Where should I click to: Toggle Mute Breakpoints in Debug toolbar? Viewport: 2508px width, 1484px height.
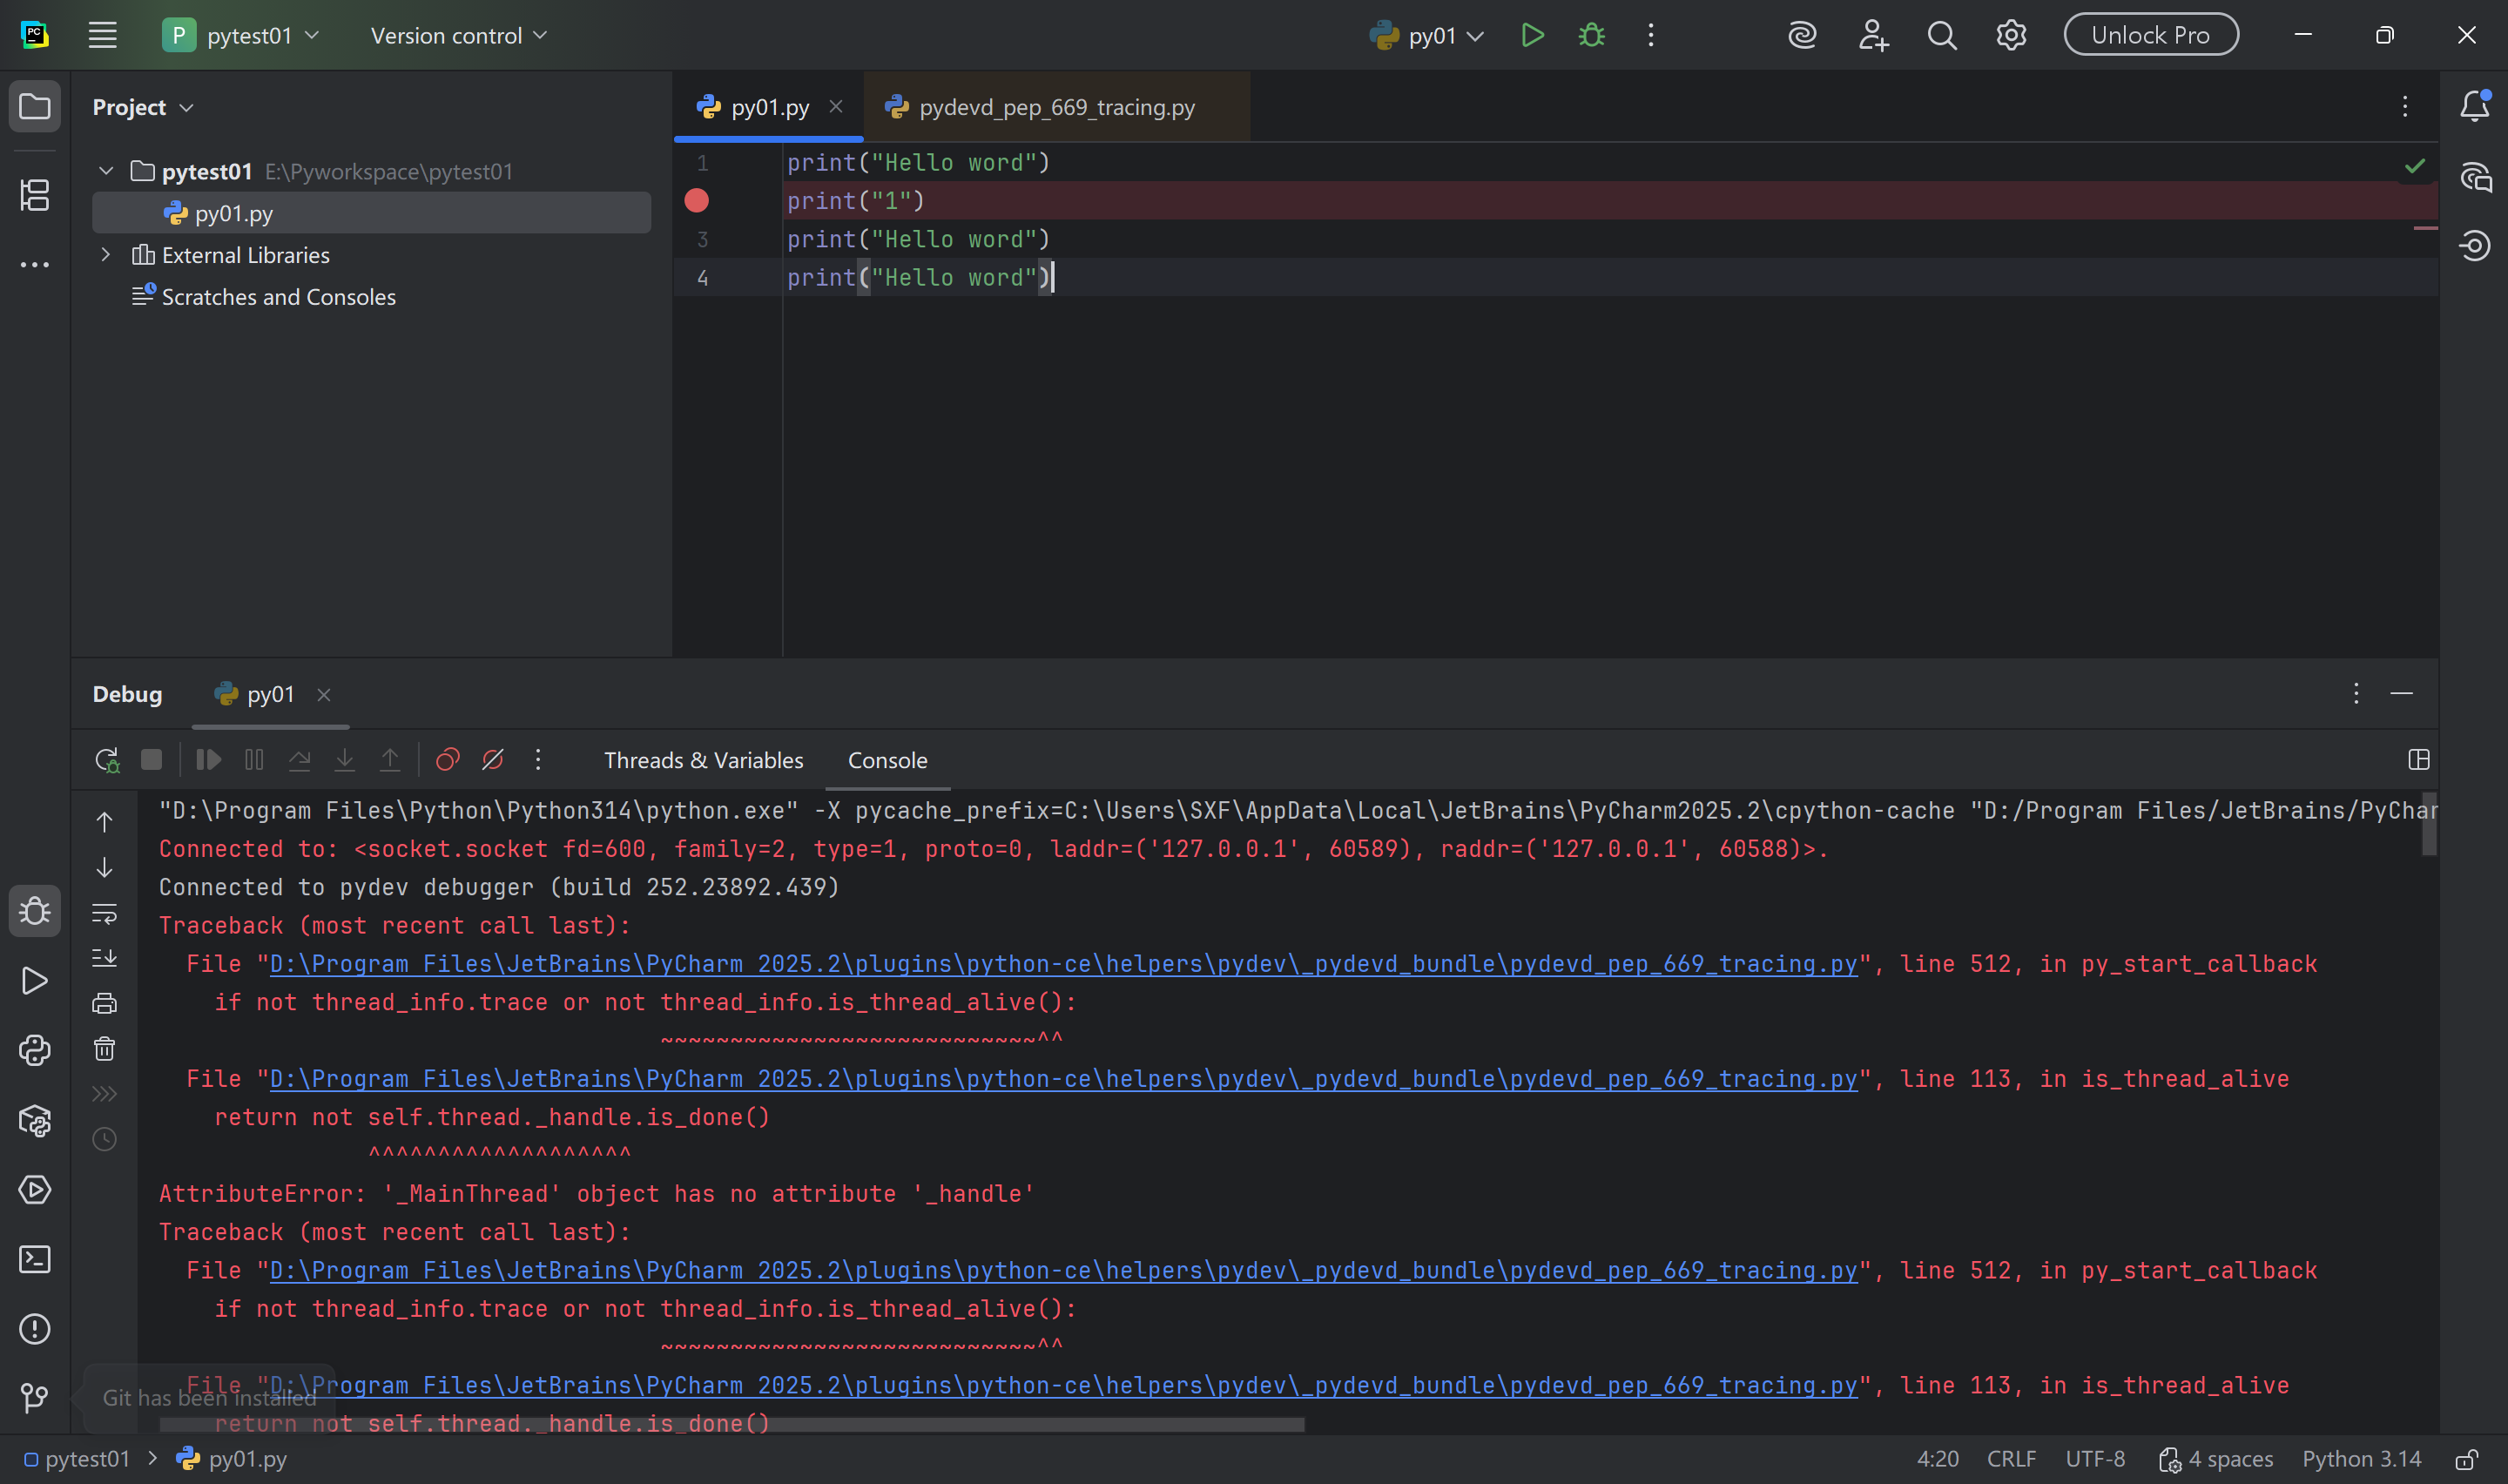point(493,760)
